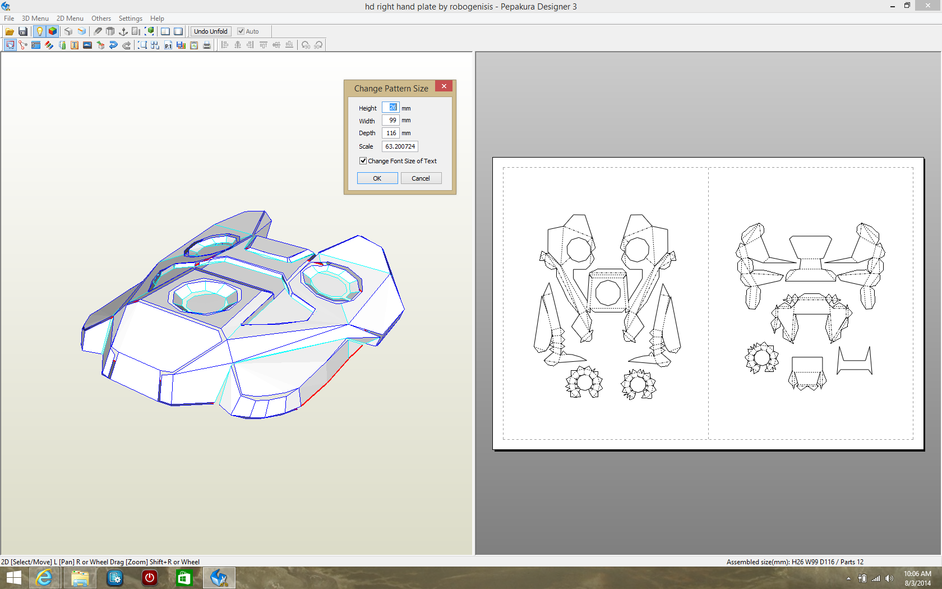Click the blue floppy disk export icon
This screenshot has width=942, height=589.
pos(181,45)
